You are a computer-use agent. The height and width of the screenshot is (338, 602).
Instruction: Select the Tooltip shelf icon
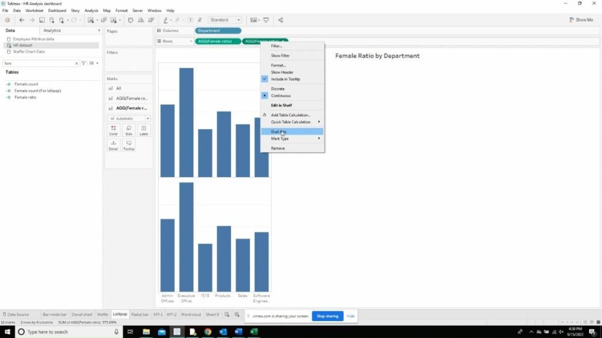tap(128, 146)
